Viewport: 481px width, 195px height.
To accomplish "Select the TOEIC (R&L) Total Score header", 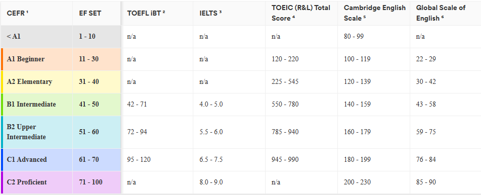I will pyautogui.click(x=302, y=13).
